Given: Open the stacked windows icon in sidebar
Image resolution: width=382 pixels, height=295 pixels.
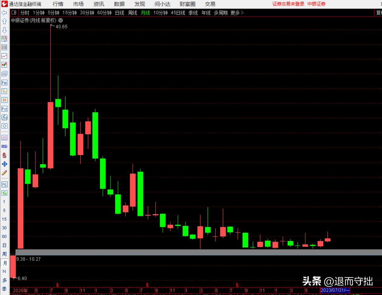Looking at the screenshot, I should (x=4, y=74).
